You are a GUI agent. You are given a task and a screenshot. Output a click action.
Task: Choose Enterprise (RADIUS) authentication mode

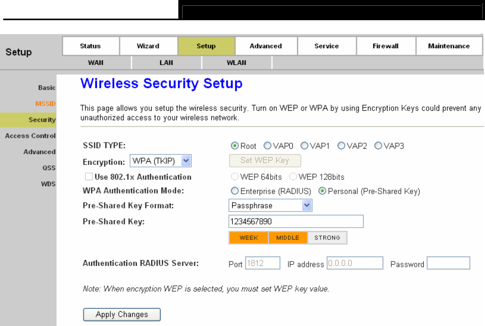pyautogui.click(x=235, y=191)
